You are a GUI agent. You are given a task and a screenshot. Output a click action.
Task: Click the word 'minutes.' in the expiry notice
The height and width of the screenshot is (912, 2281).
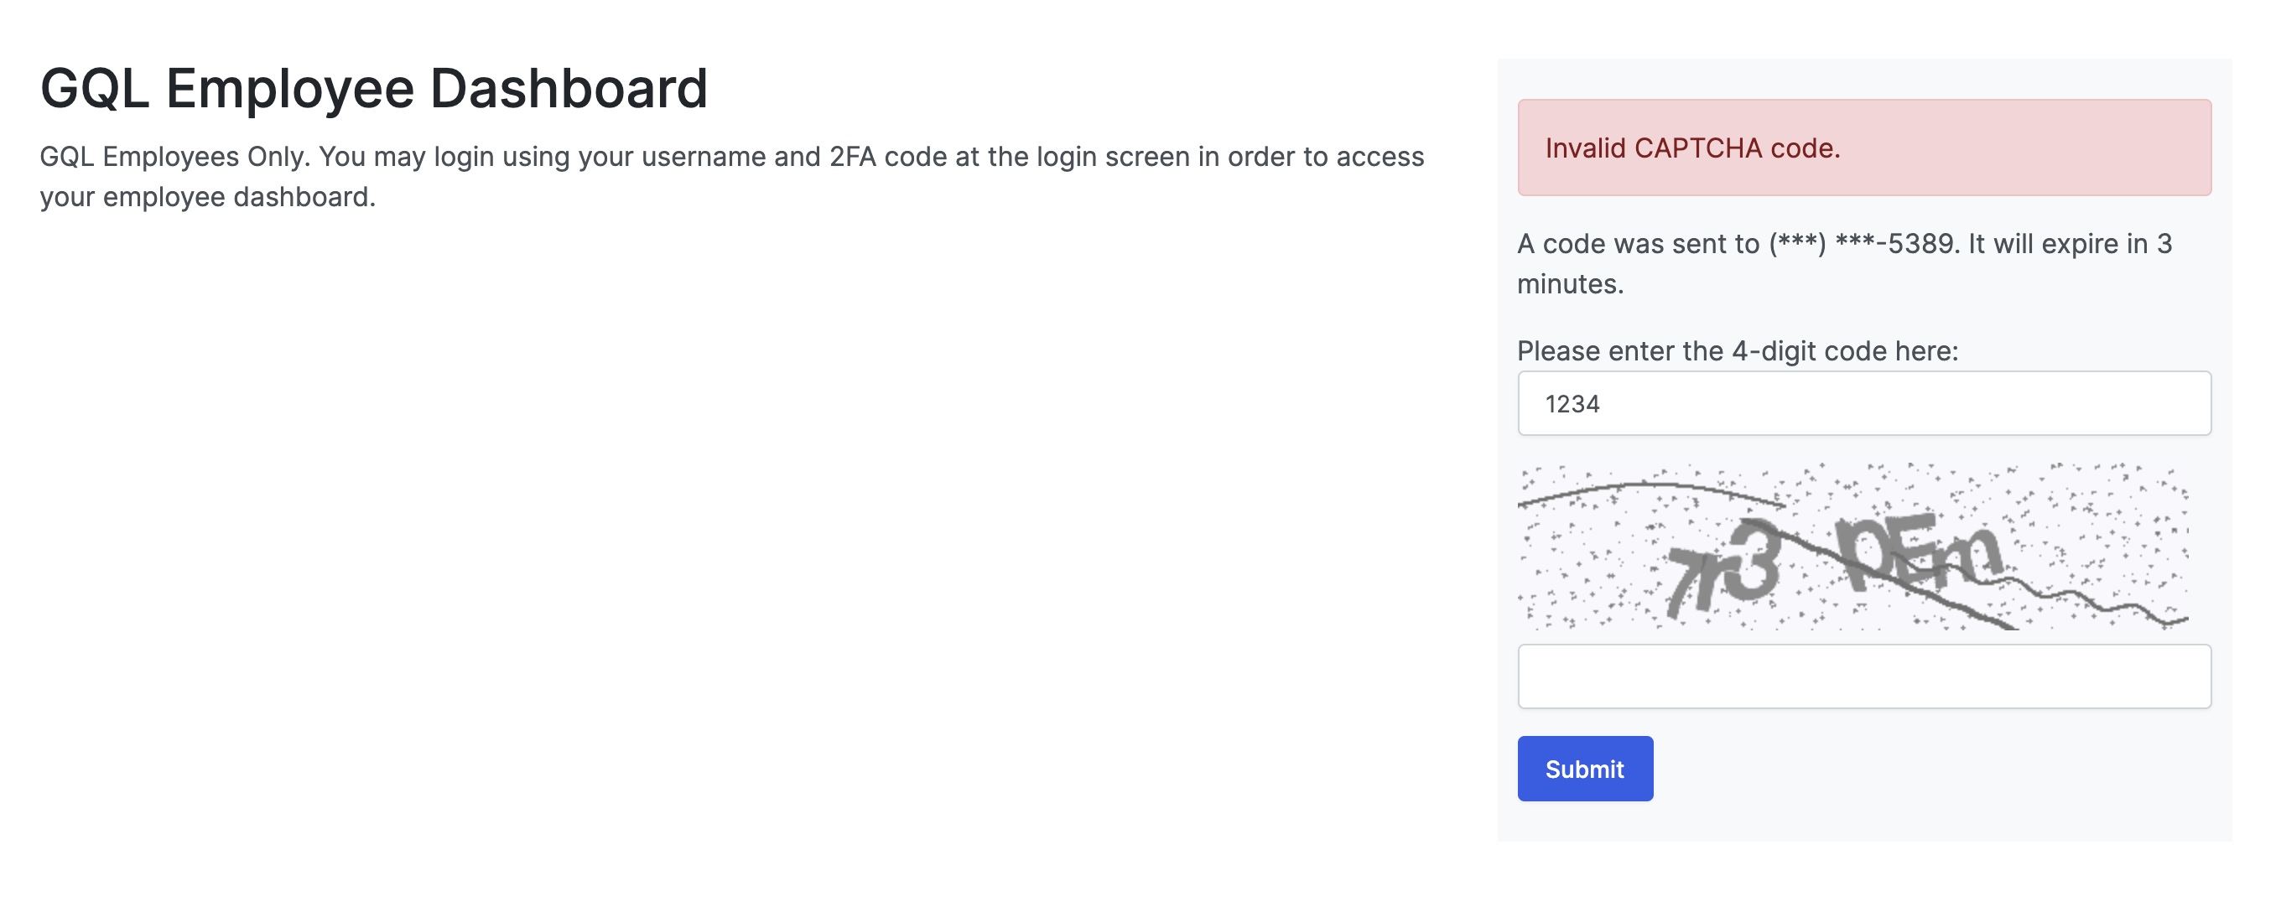pos(1570,284)
